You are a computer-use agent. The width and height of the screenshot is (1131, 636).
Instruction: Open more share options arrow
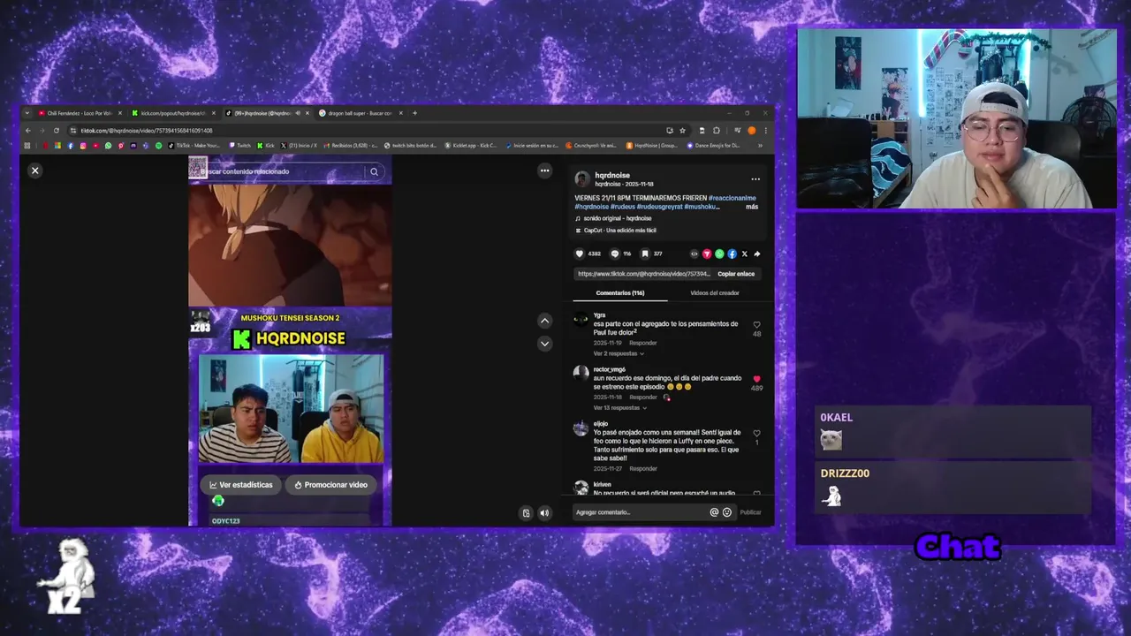click(x=756, y=254)
